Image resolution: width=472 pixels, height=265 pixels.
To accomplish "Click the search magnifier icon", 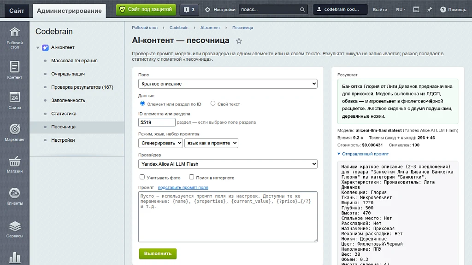I will coord(302,10).
